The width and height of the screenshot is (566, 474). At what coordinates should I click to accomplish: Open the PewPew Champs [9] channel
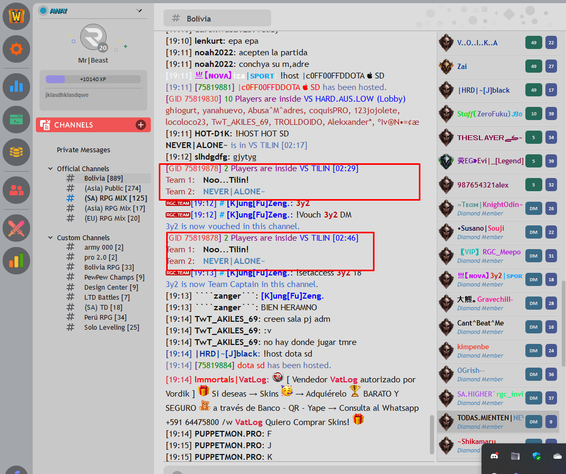(x=114, y=278)
